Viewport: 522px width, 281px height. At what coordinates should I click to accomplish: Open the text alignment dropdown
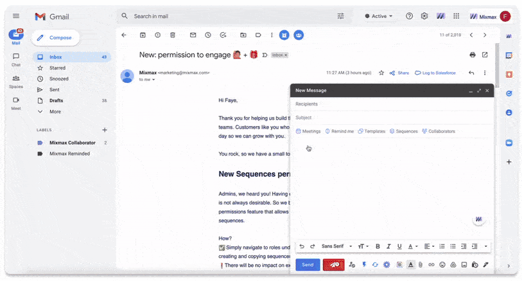429,246
